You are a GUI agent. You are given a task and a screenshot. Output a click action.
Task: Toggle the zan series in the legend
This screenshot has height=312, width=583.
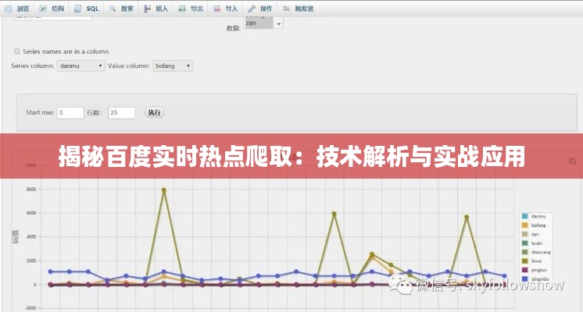tap(531, 234)
